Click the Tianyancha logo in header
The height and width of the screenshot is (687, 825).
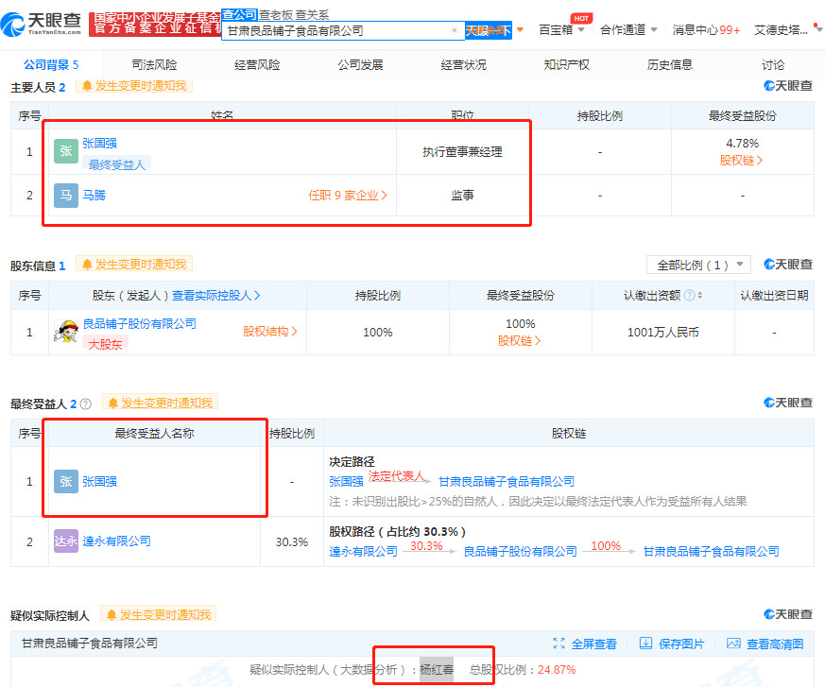[43, 23]
